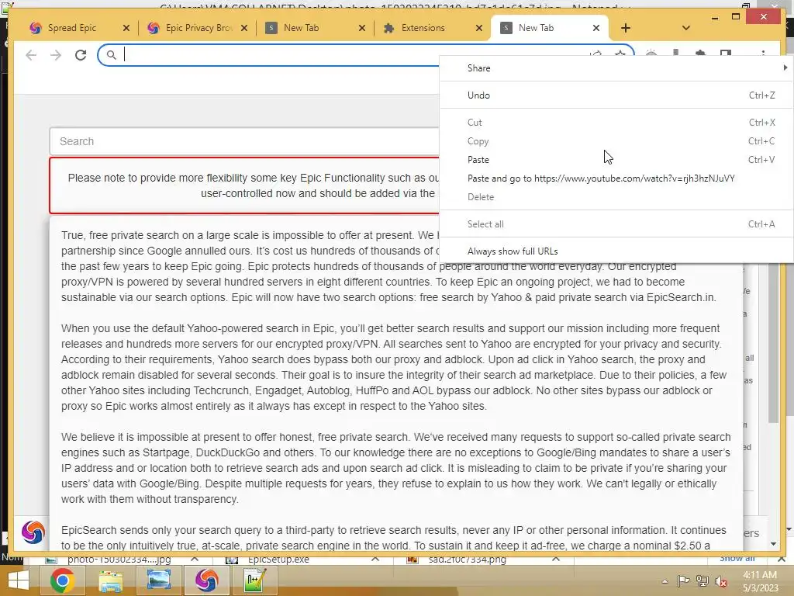
Task: Open File Explorer from taskbar
Action: tap(110, 580)
